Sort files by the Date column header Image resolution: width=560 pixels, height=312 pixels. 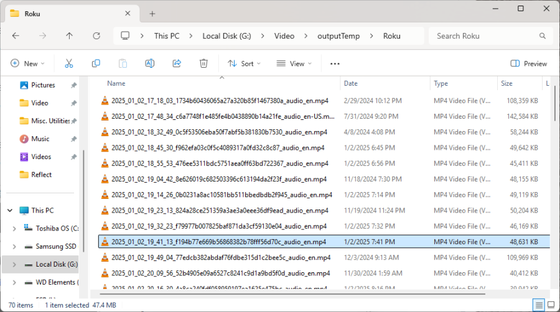351,83
